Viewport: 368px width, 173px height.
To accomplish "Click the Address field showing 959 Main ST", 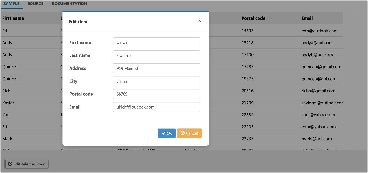I will point(157,68).
